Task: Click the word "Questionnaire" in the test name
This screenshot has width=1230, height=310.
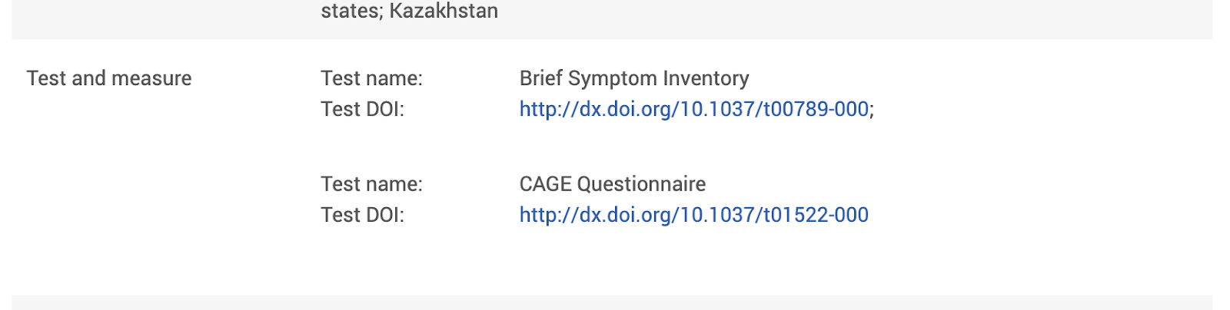Action: tap(641, 184)
